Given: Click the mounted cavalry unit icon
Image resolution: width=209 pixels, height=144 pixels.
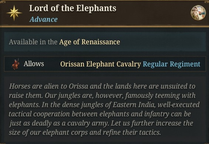Looking at the screenshot, I should (x=16, y=64).
